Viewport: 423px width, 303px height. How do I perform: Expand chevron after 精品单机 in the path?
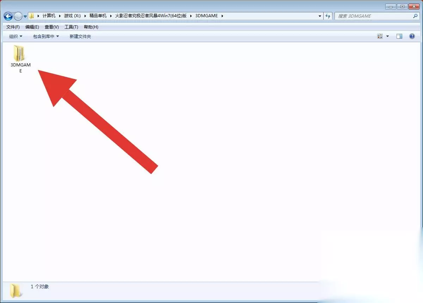point(111,16)
